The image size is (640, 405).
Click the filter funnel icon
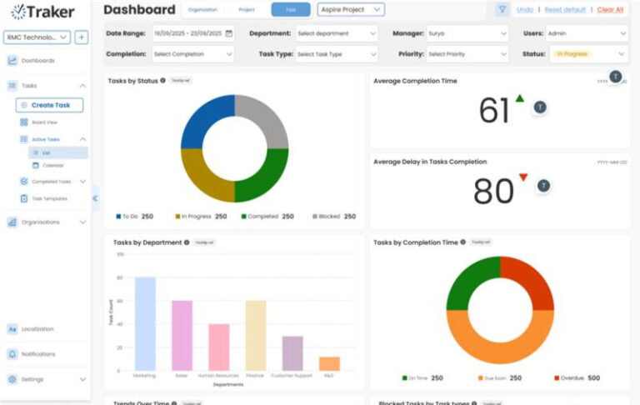click(x=502, y=9)
